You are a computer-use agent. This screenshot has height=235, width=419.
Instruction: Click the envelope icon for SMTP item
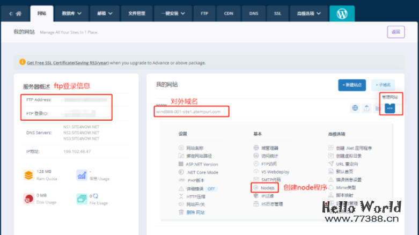(x=256, y=179)
